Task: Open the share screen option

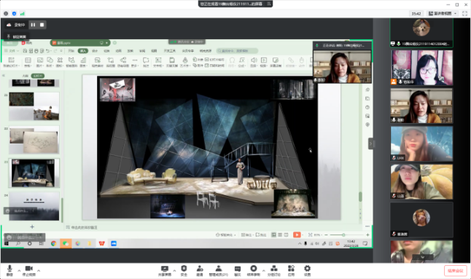Action: 165,270
